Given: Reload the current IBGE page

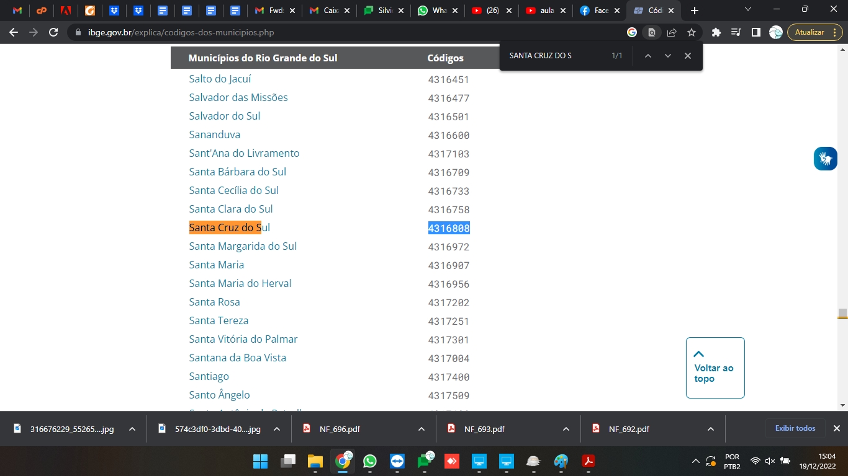Looking at the screenshot, I should (x=54, y=32).
